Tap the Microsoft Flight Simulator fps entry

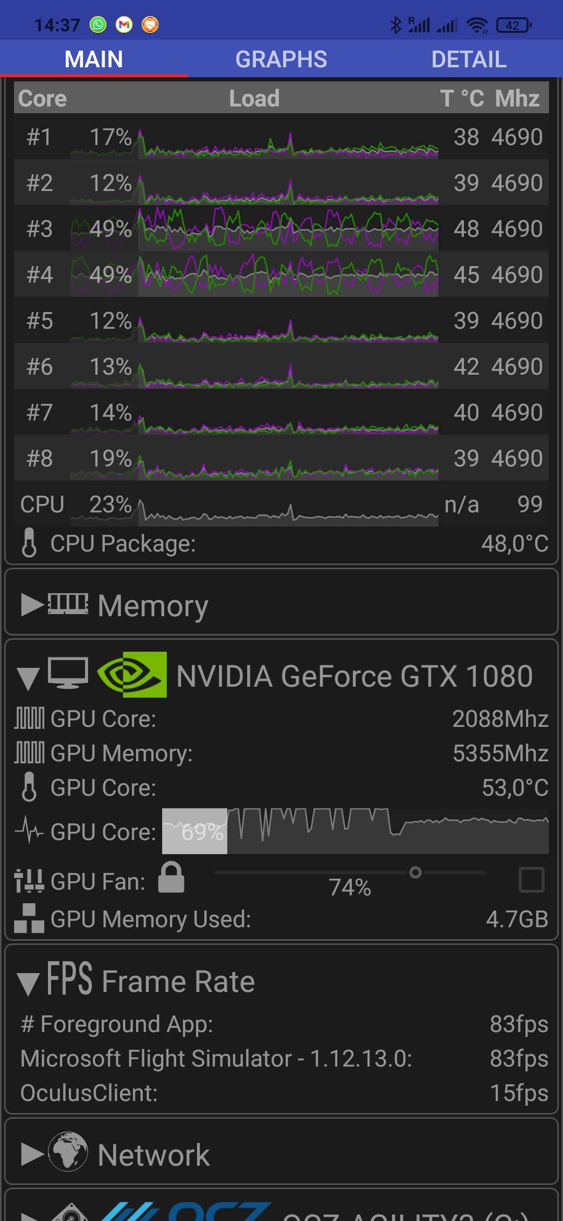tap(284, 1059)
